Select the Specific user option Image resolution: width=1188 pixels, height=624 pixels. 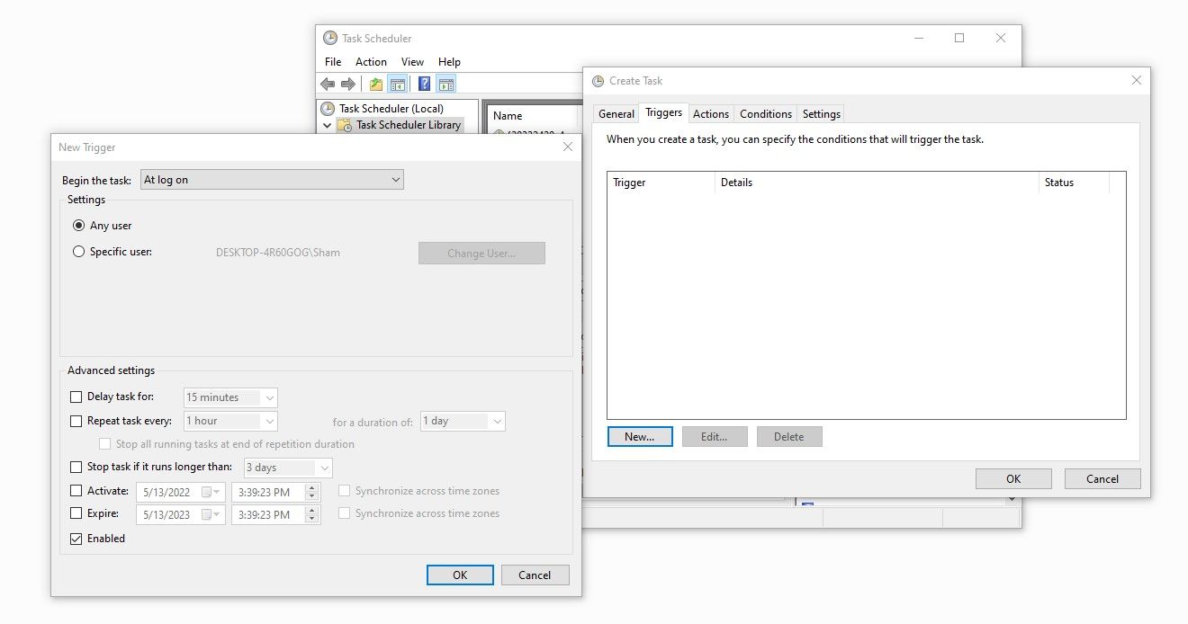pos(79,252)
